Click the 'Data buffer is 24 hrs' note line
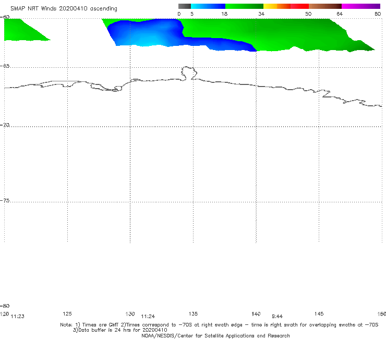Screen dimensions: 386x339 click(x=120, y=330)
